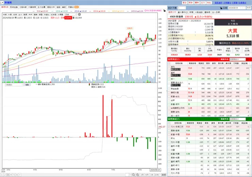Click the 1月 range button

coord(142,175)
